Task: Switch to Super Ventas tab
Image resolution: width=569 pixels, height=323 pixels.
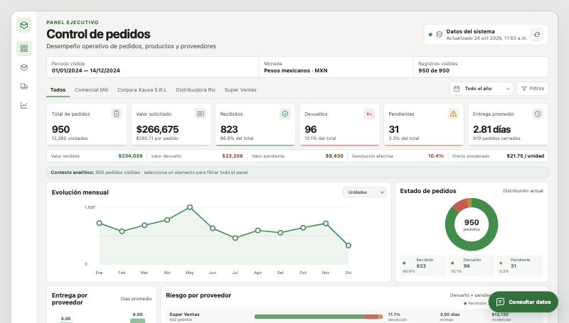Action: (240, 90)
